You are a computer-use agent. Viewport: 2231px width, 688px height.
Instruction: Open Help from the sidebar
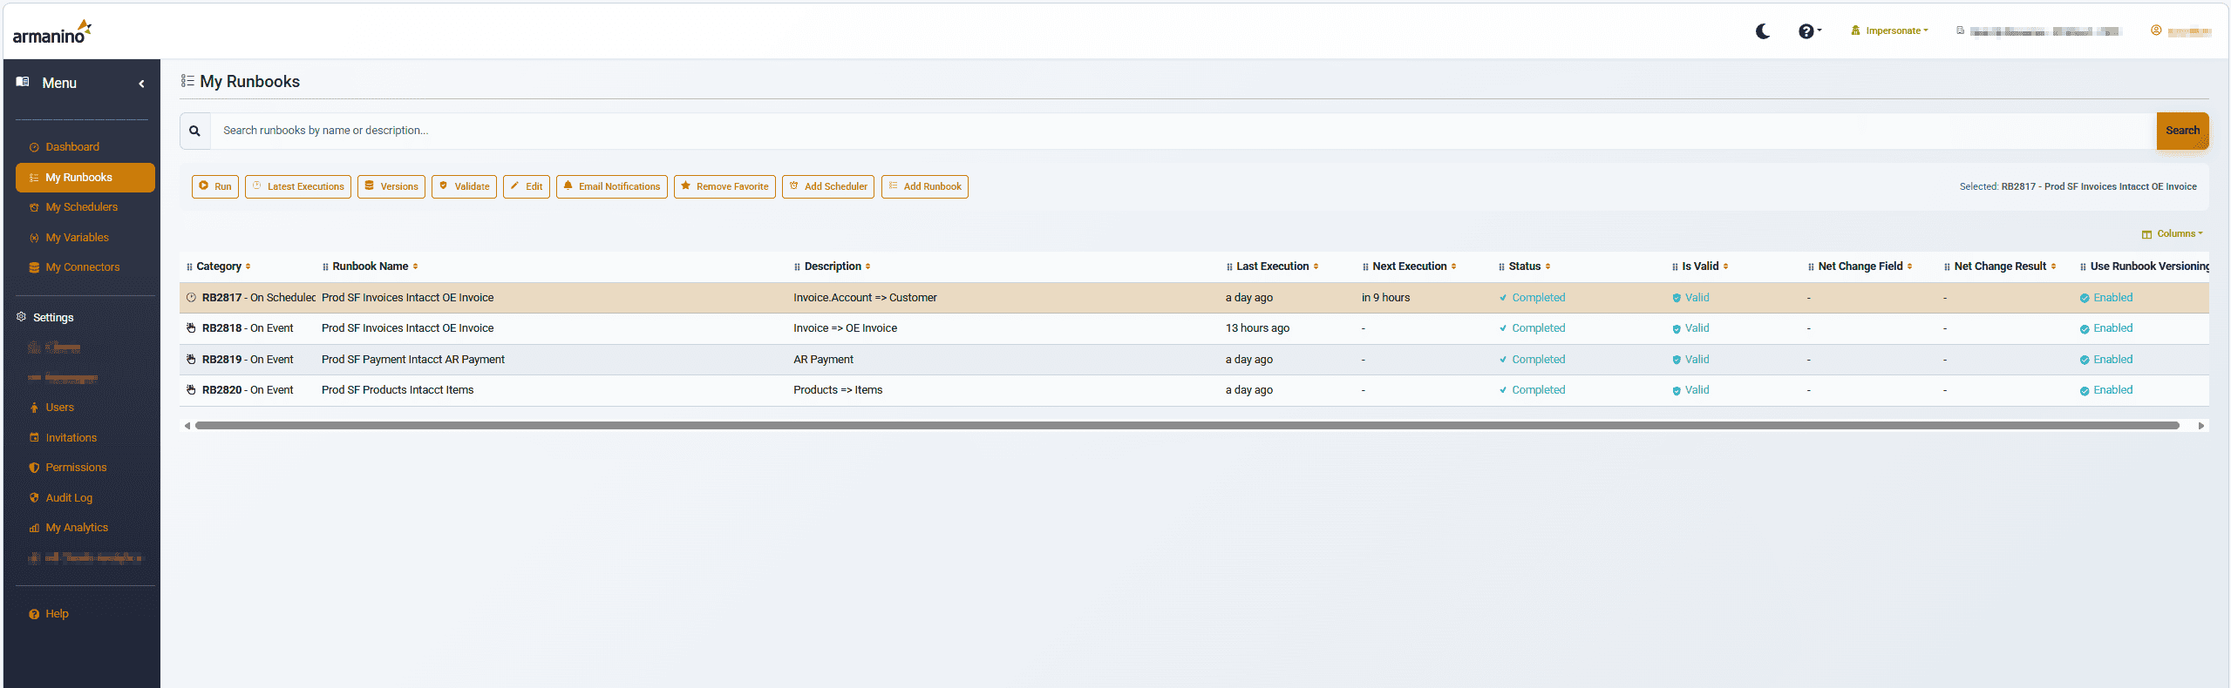(57, 614)
